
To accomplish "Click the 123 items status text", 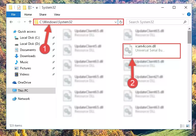I will click(x=16, y=126).
